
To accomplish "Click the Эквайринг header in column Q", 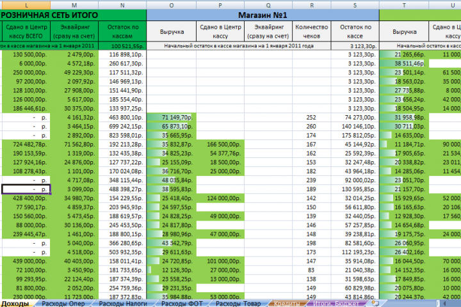I will (x=268, y=31).
